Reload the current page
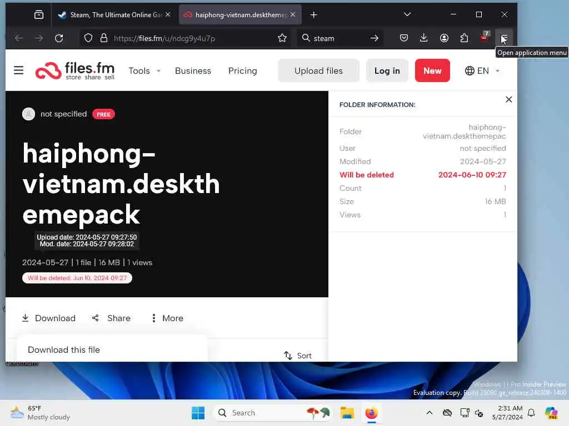569x426 pixels. coord(59,38)
